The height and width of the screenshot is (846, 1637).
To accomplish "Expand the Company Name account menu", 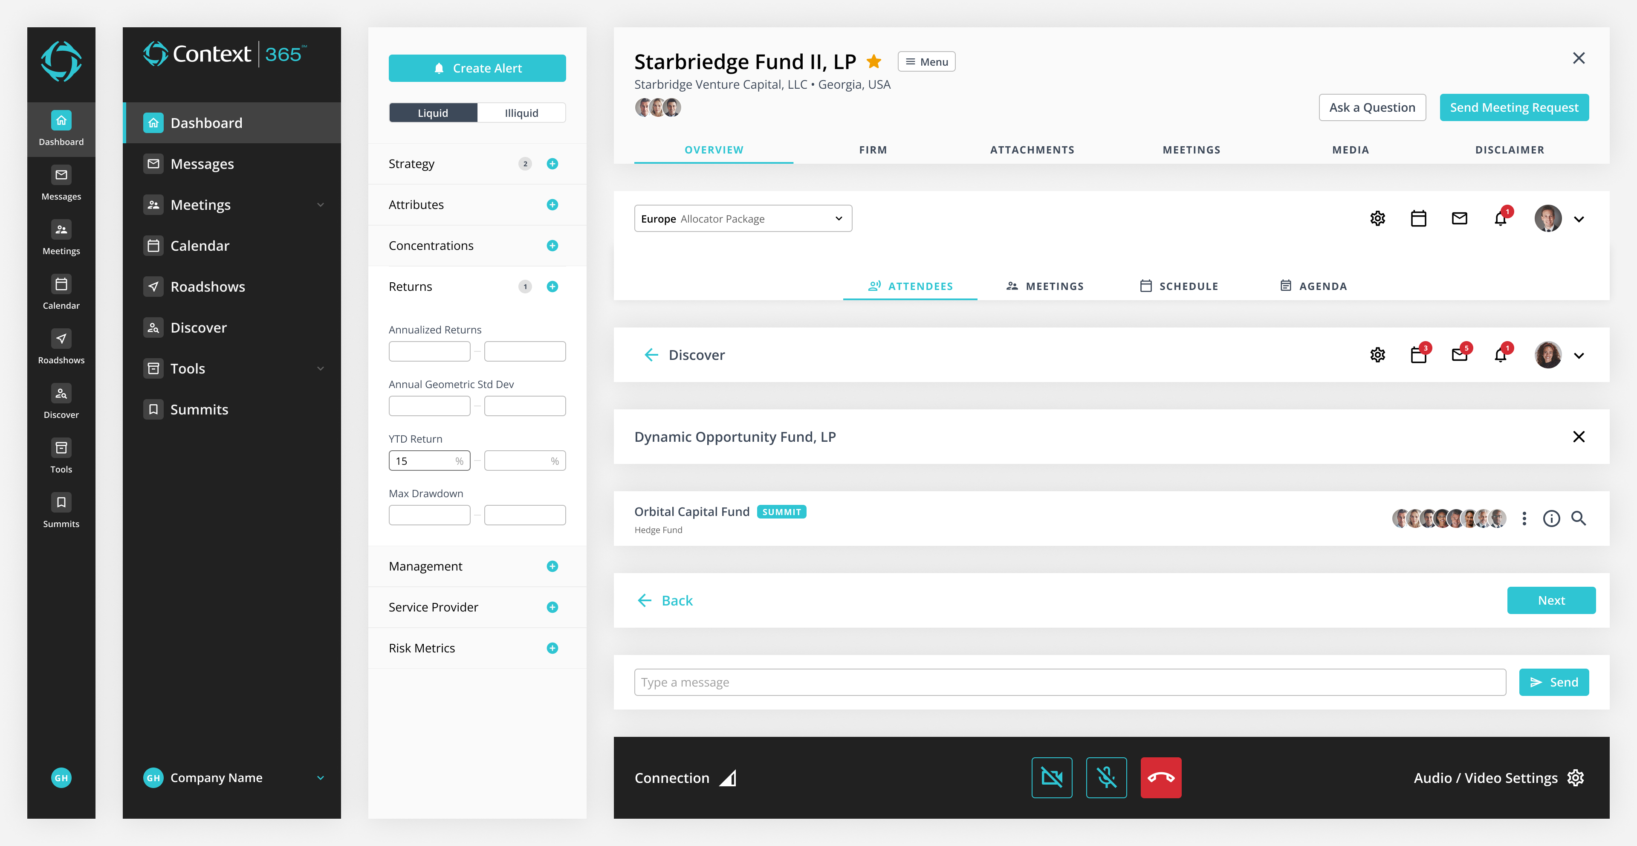I will [x=320, y=777].
